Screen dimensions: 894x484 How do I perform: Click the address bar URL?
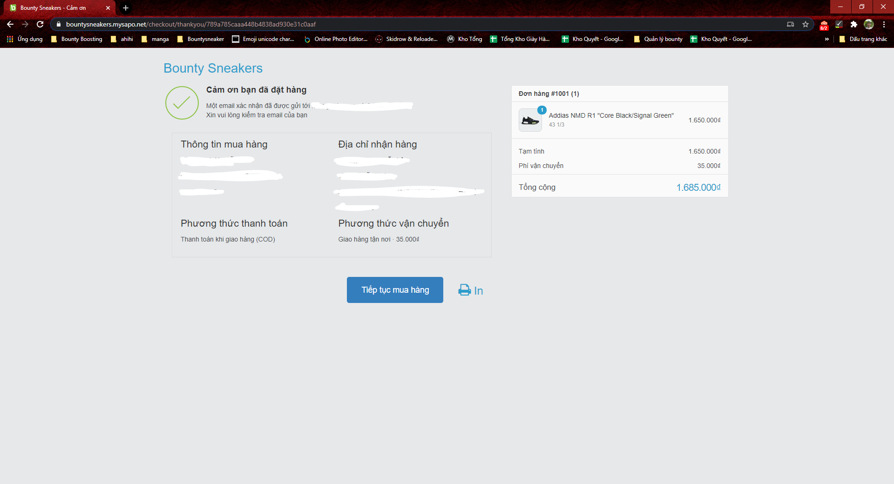(x=191, y=24)
